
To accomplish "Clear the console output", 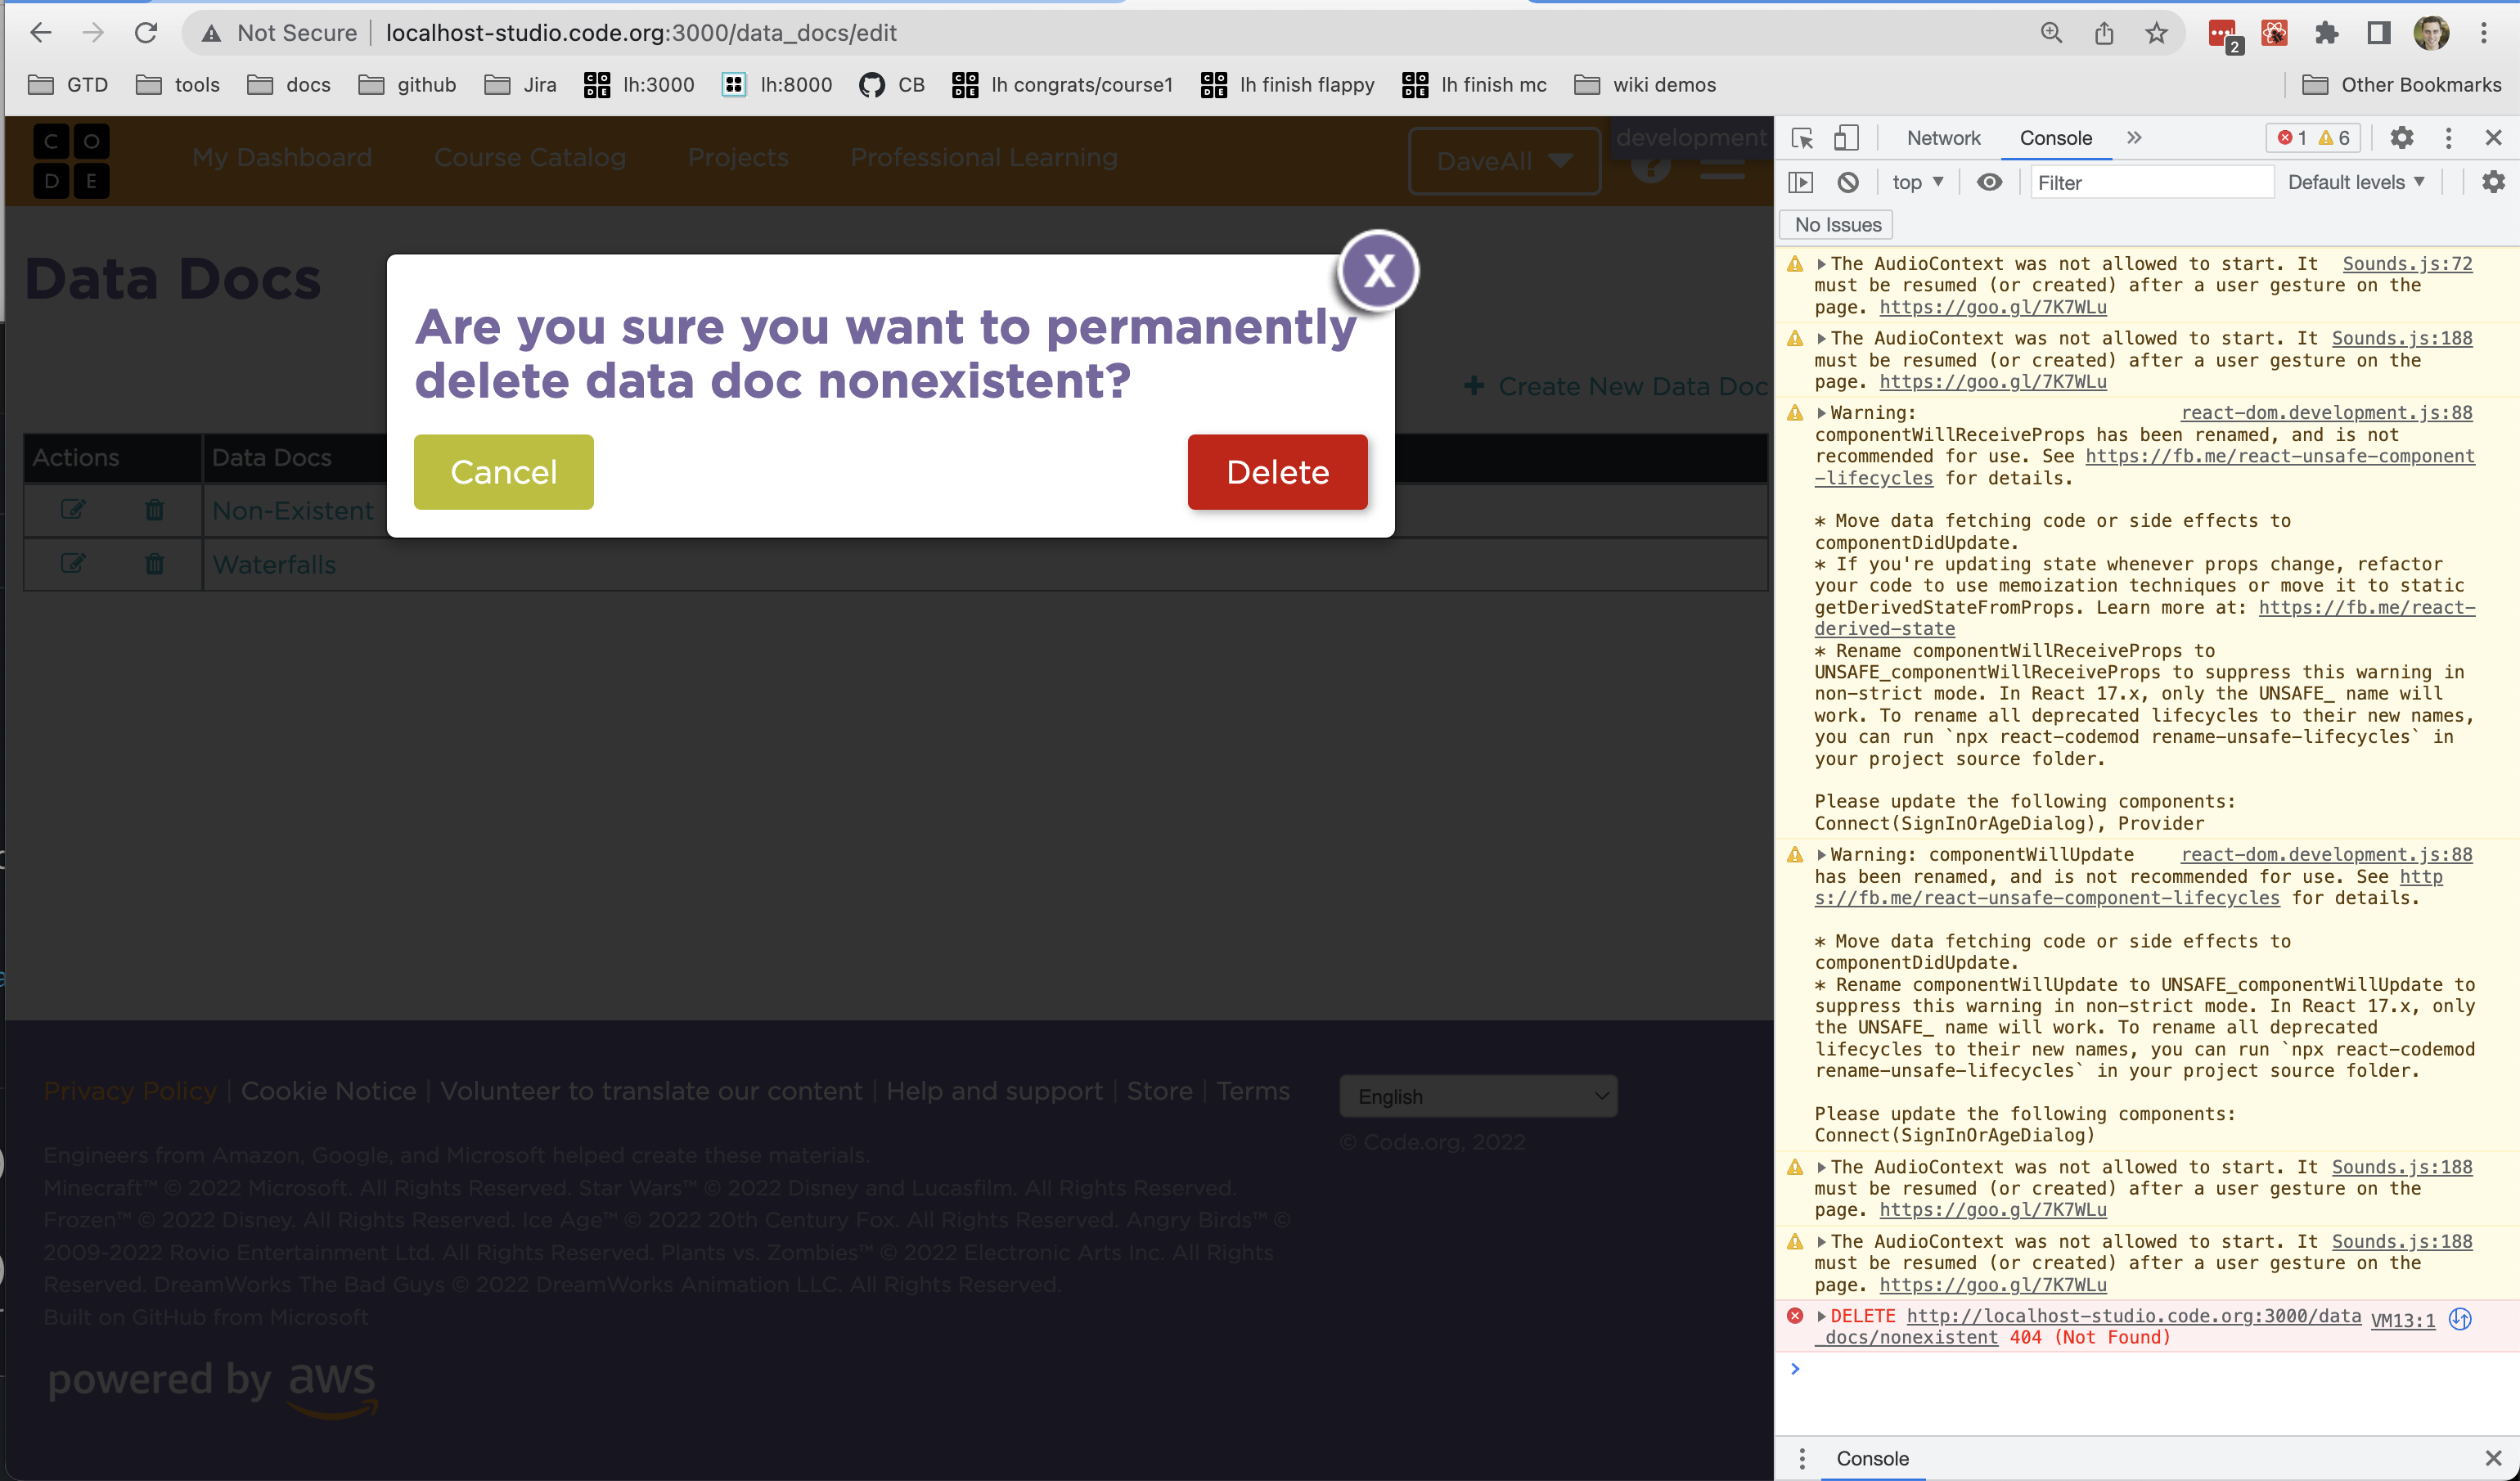I will click(x=1848, y=182).
